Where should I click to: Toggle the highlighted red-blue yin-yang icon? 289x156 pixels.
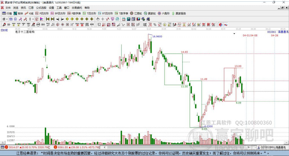pyautogui.click(x=221, y=25)
